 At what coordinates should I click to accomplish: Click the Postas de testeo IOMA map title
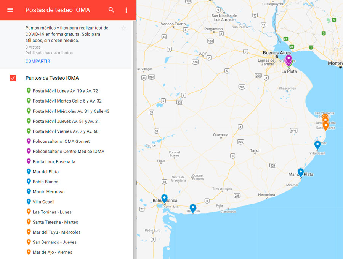pos(58,10)
